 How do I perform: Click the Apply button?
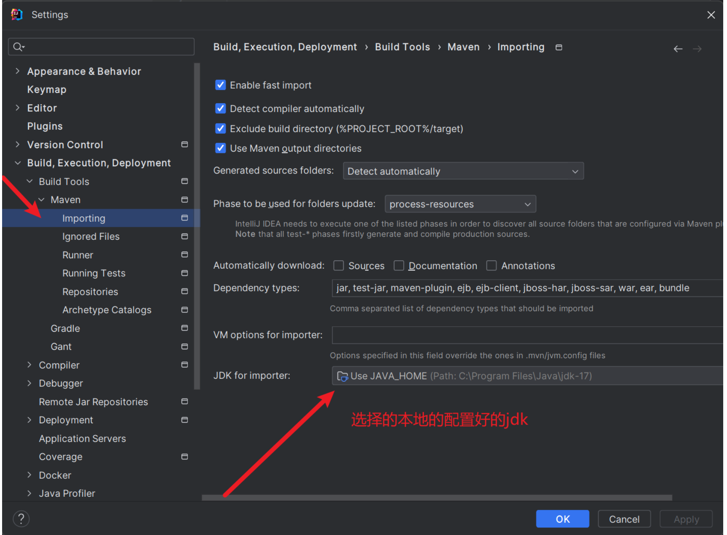(686, 519)
